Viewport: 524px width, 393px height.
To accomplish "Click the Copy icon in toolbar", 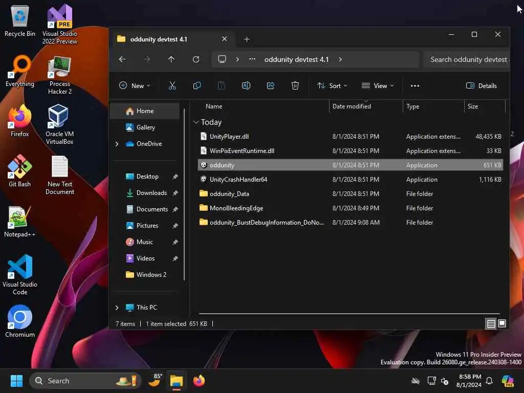I will coord(197,86).
